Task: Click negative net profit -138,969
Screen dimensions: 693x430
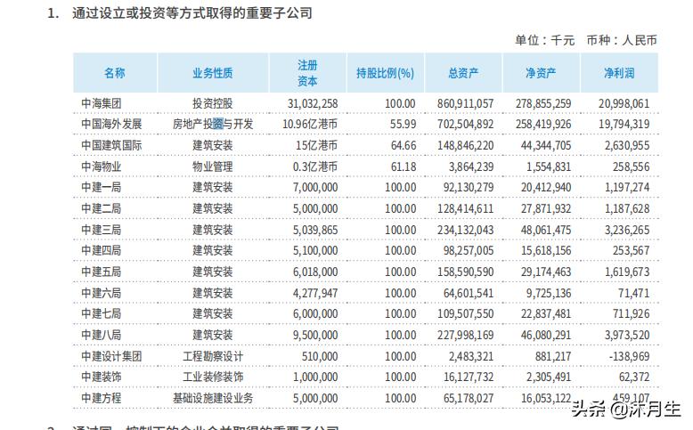Action: tap(630, 356)
